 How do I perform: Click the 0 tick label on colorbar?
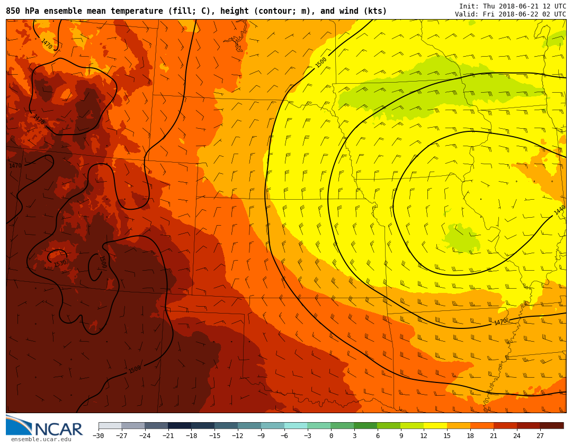tap(331, 436)
